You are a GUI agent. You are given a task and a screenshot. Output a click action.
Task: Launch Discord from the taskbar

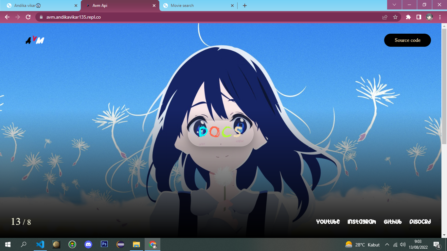88,244
